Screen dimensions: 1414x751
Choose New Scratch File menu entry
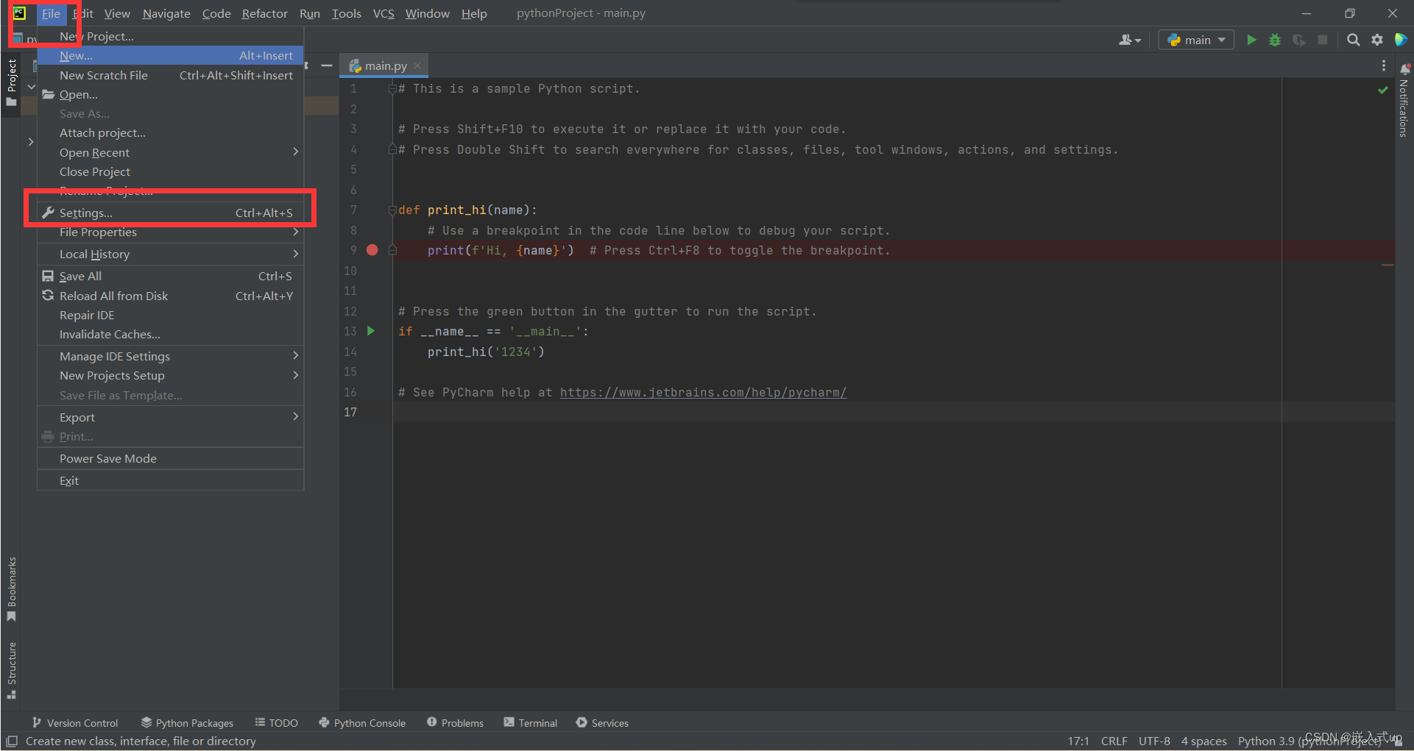coord(171,75)
